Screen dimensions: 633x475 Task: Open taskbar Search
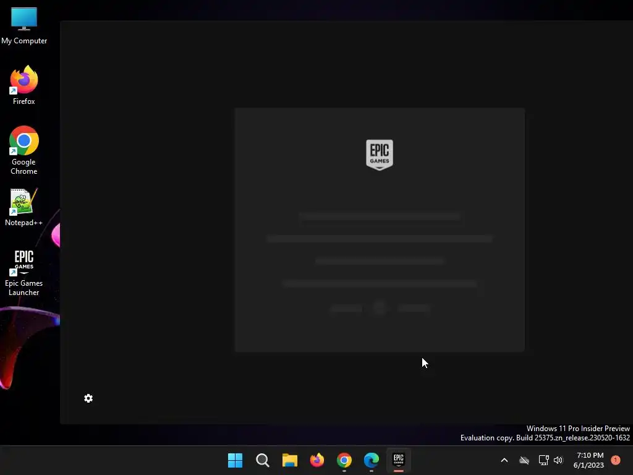click(262, 460)
